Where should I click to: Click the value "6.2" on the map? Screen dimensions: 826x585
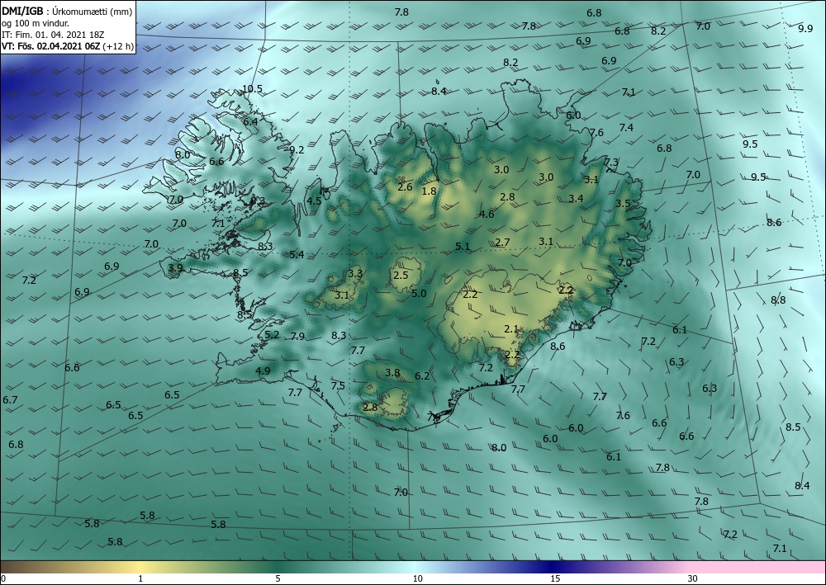422,375
